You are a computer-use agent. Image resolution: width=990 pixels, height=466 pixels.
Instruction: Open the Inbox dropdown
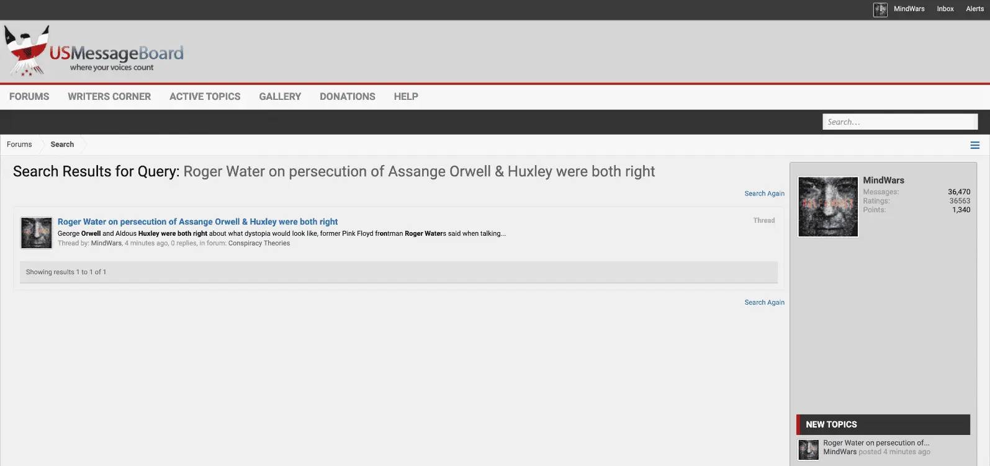pyautogui.click(x=945, y=9)
